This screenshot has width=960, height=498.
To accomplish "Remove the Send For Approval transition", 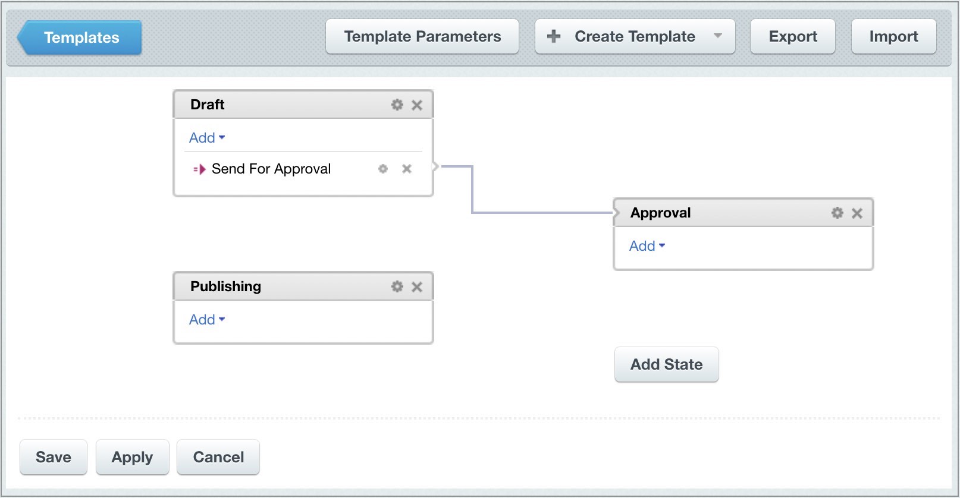I will click(x=407, y=169).
